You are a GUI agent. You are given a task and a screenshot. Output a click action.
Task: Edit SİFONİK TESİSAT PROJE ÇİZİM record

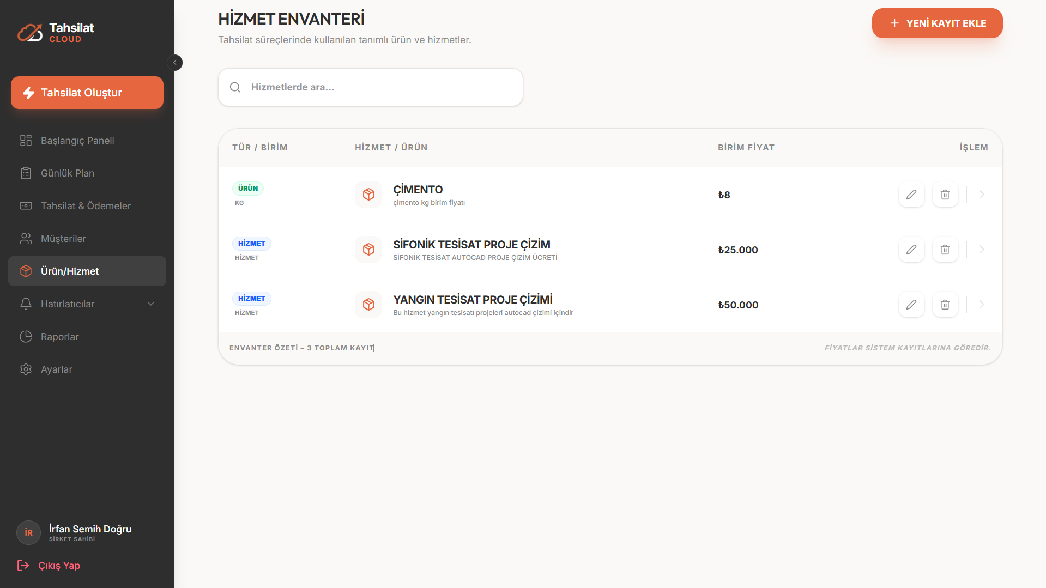click(911, 250)
